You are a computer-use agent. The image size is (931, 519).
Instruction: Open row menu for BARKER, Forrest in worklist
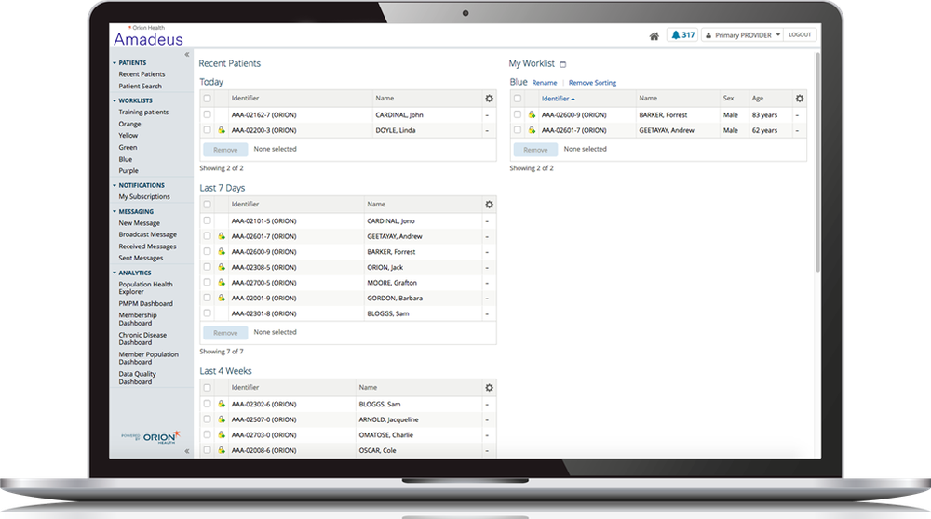pyautogui.click(x=798, y=115)
